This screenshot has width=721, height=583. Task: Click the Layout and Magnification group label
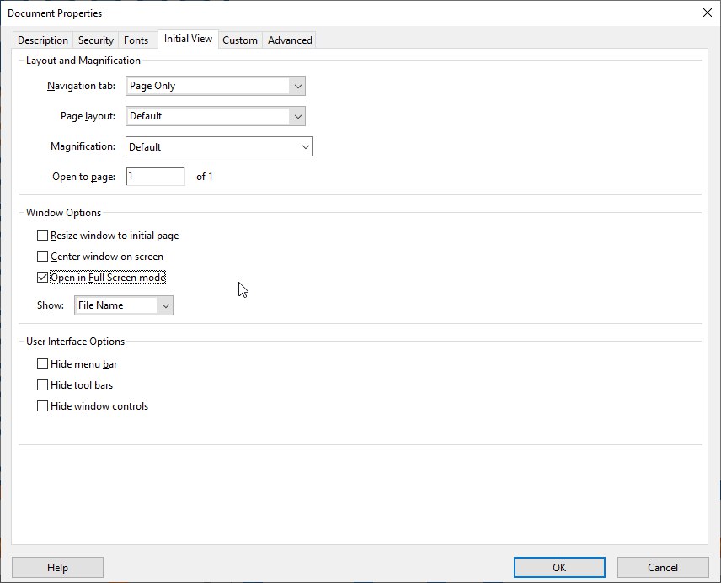pyautogui.click(x=83, y=61)
